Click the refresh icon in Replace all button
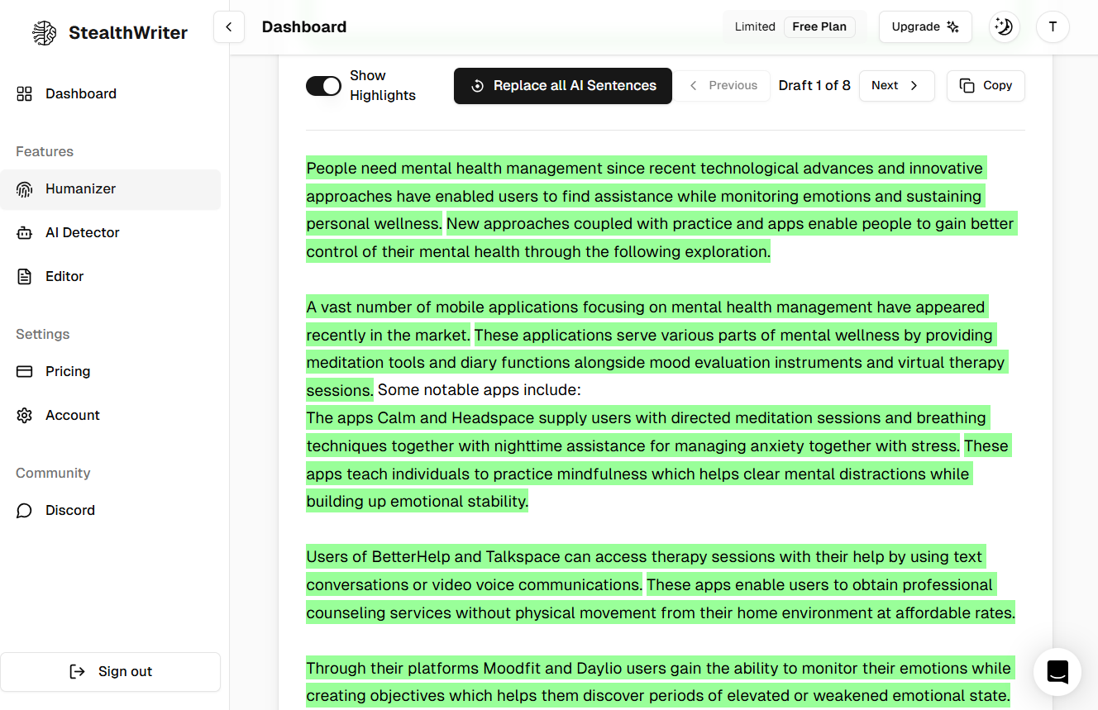This screenshot has height=710, width=1098. (477, 86)
